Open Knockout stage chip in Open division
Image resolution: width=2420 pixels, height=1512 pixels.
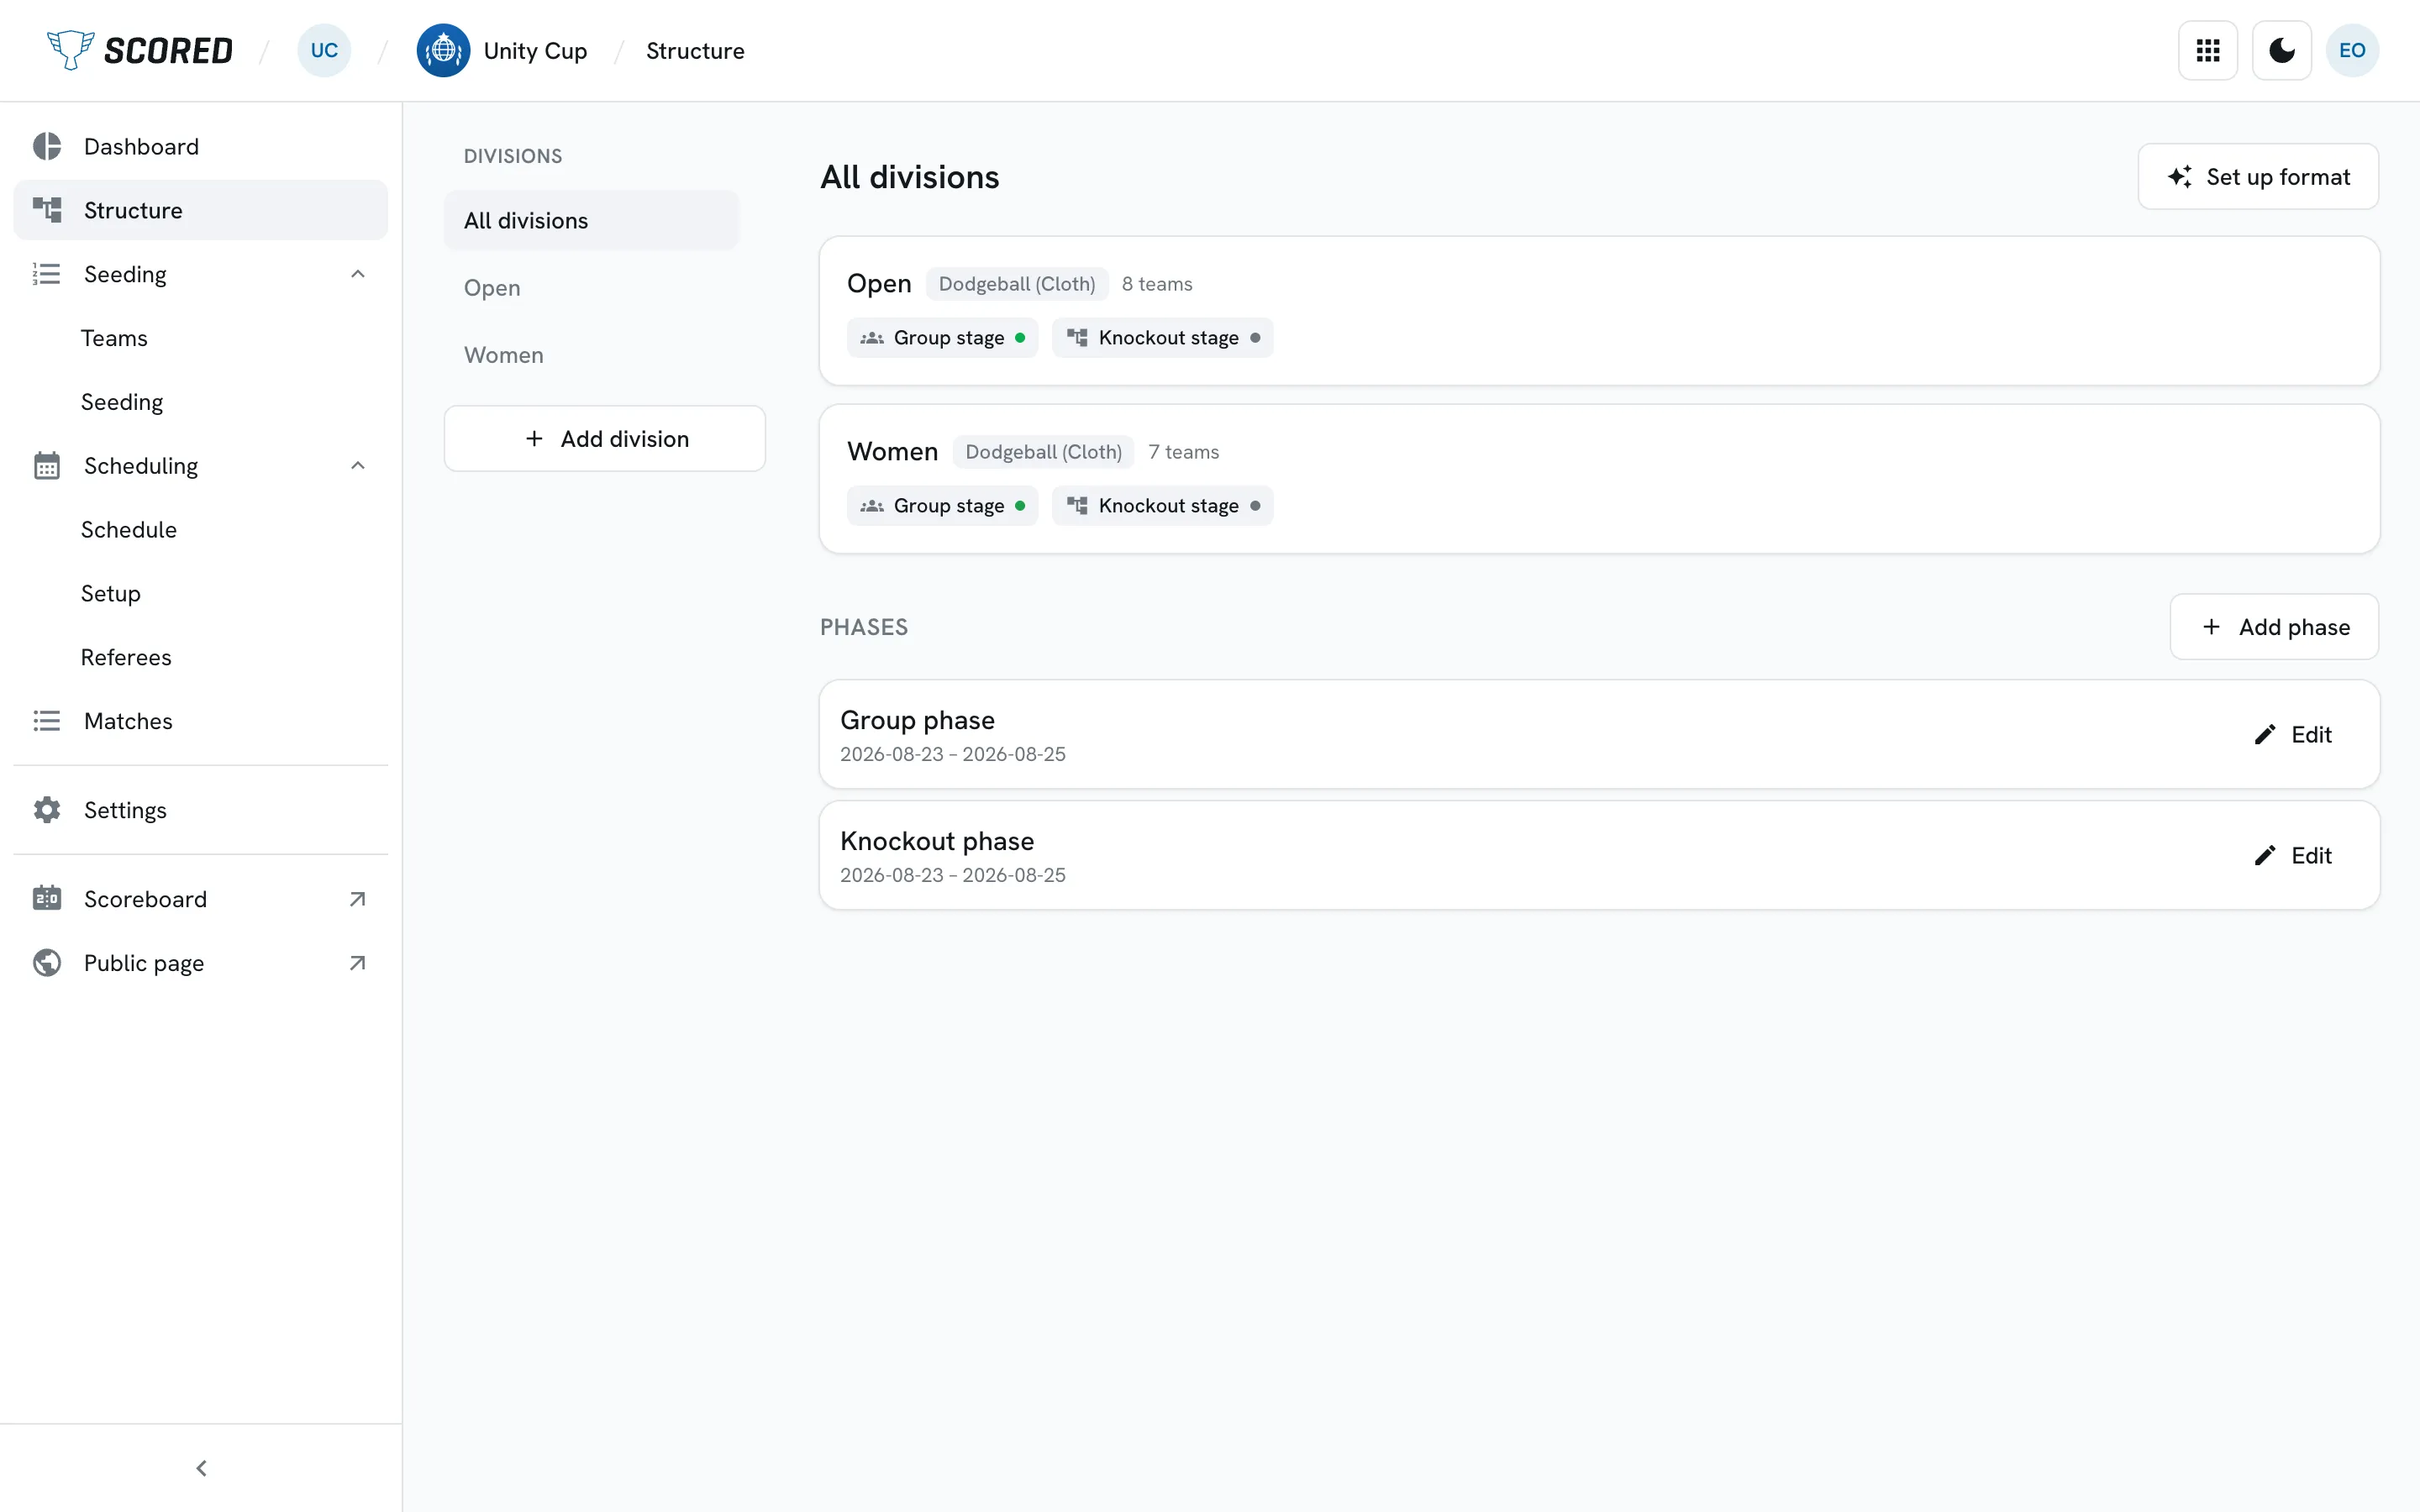click(1162, 338)
